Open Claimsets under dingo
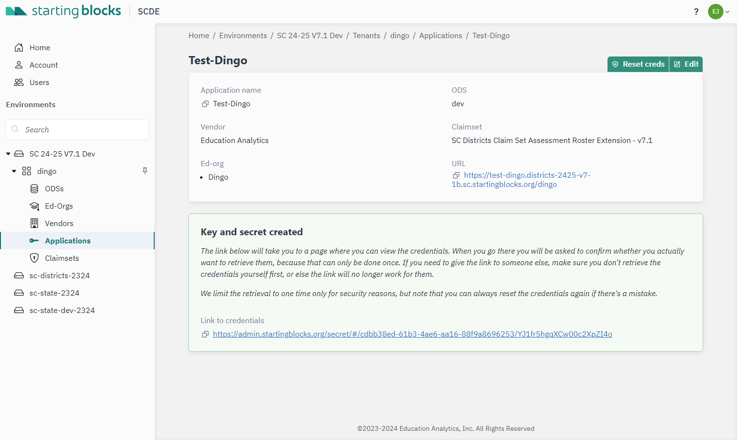Image resolution: width=737 pixels, height=440 pixels. point(62,258)
